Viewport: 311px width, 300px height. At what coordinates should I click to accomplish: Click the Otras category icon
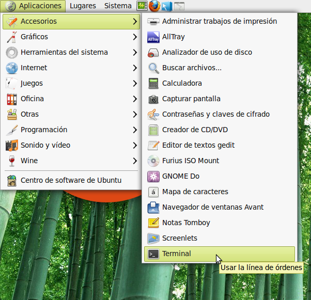[12, 115]
